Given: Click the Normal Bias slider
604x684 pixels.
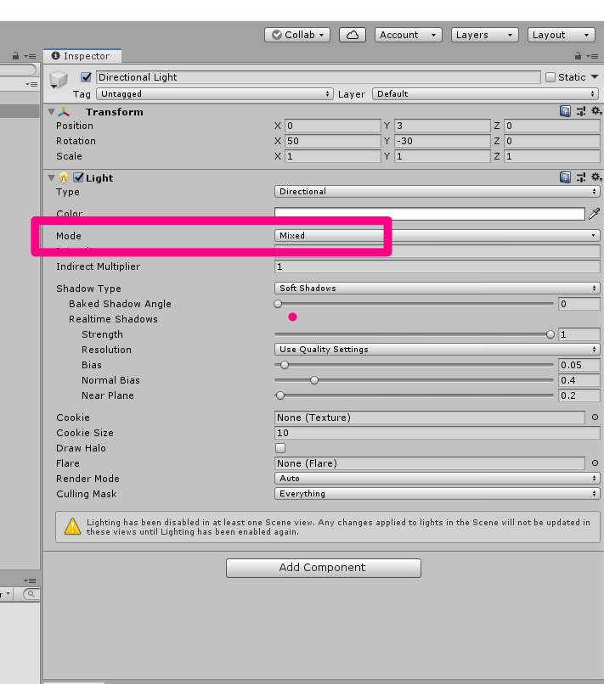Looking at the screenshot, I should [414, 380].
